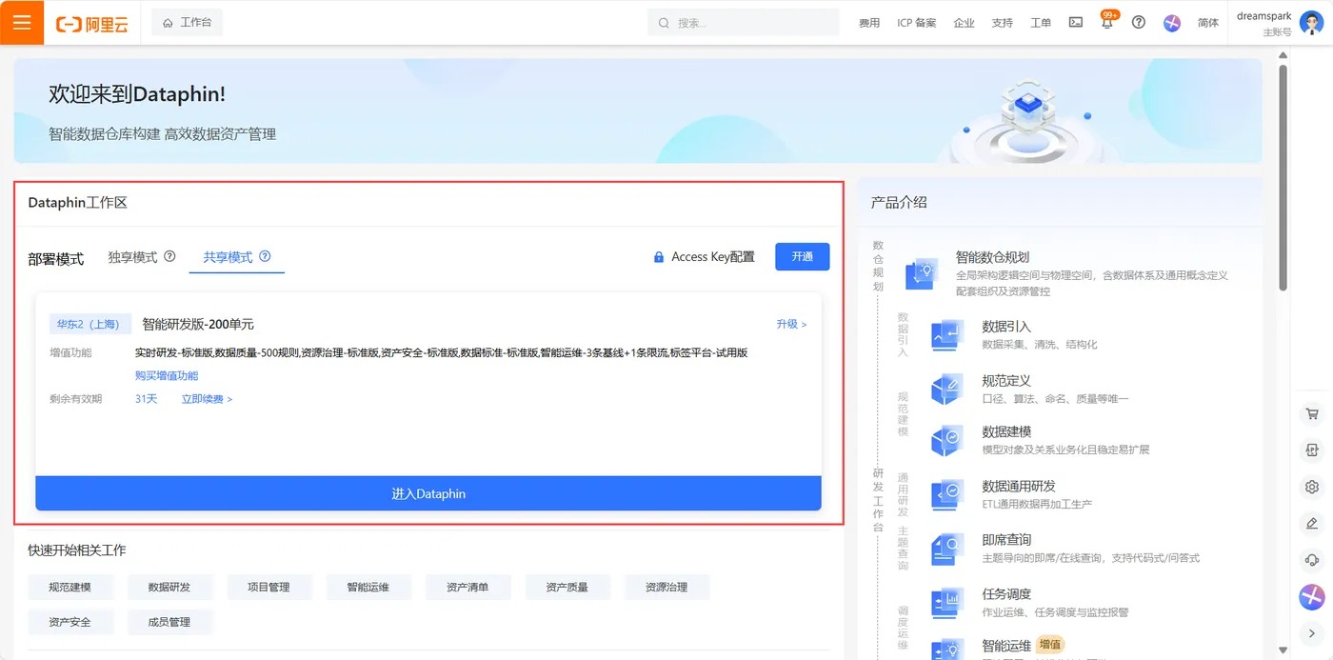Open the 数据研发 quick start shortcut
This screenshot has height=660, width=1333.
[x=170, y=587]
